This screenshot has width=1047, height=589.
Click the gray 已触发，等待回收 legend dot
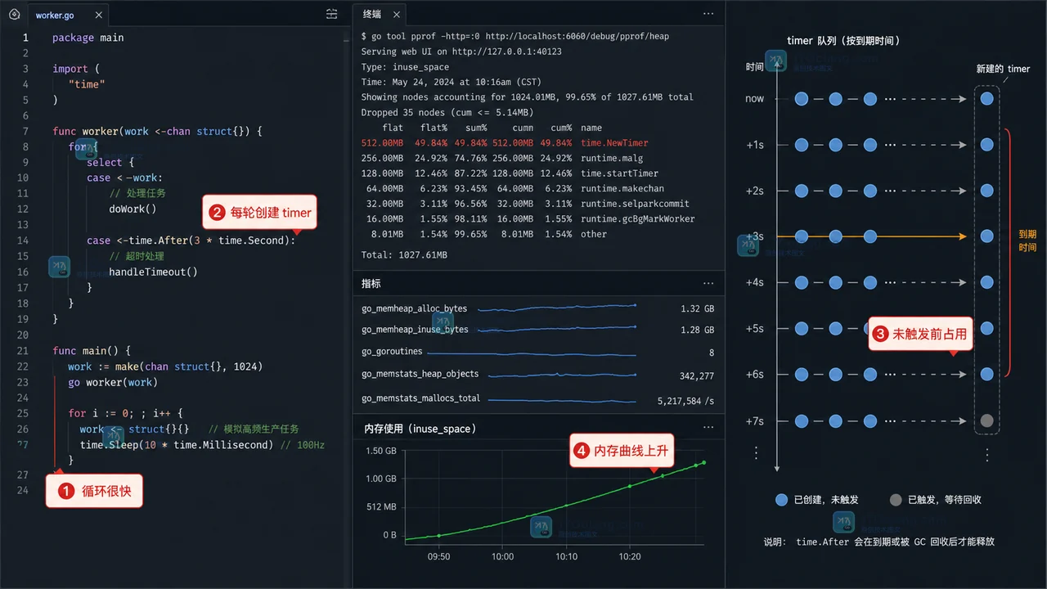(x=896, y=499)
